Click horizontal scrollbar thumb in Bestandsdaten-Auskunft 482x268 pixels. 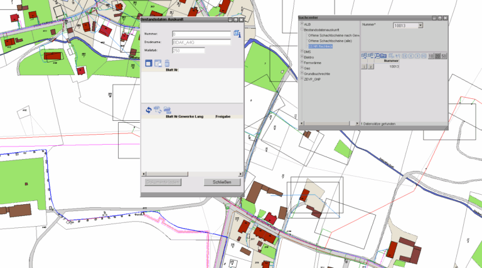(x=167, y=174)
